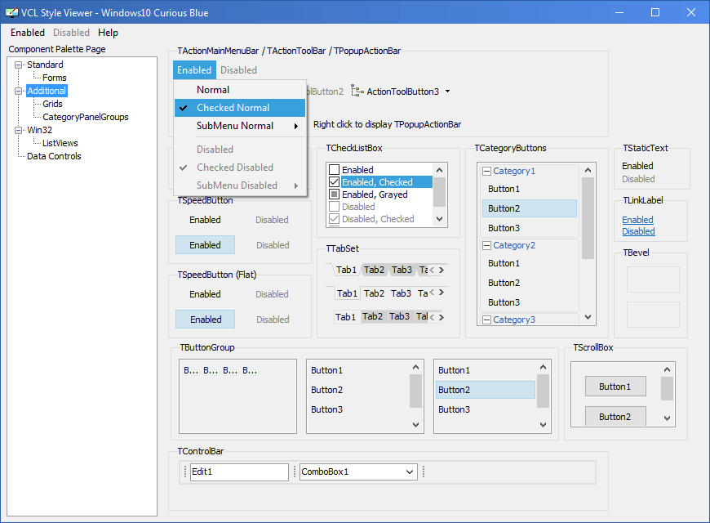Click the Disabled TLinkLabel link
Screen dimensions: 710x523
[x=638, y=231]
